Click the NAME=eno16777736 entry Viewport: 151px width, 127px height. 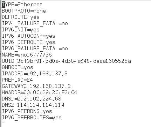tap(27, 55)
